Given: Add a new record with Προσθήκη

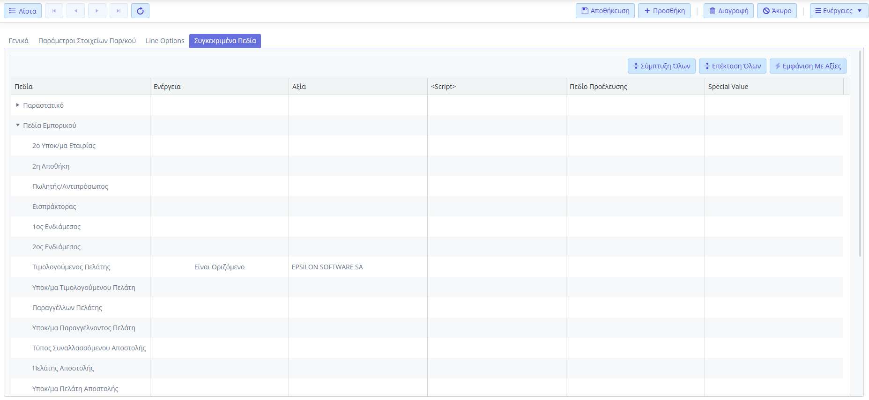Looking at the screenshot, I should pos(664,11).
